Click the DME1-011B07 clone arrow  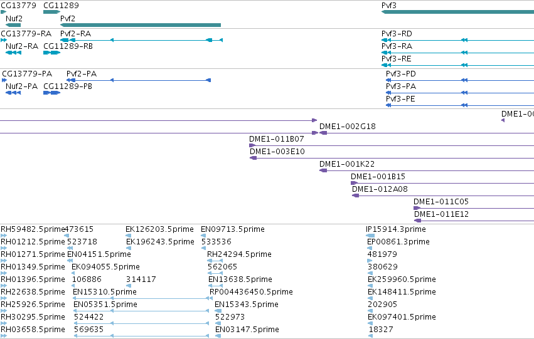[x=252, y=145]
